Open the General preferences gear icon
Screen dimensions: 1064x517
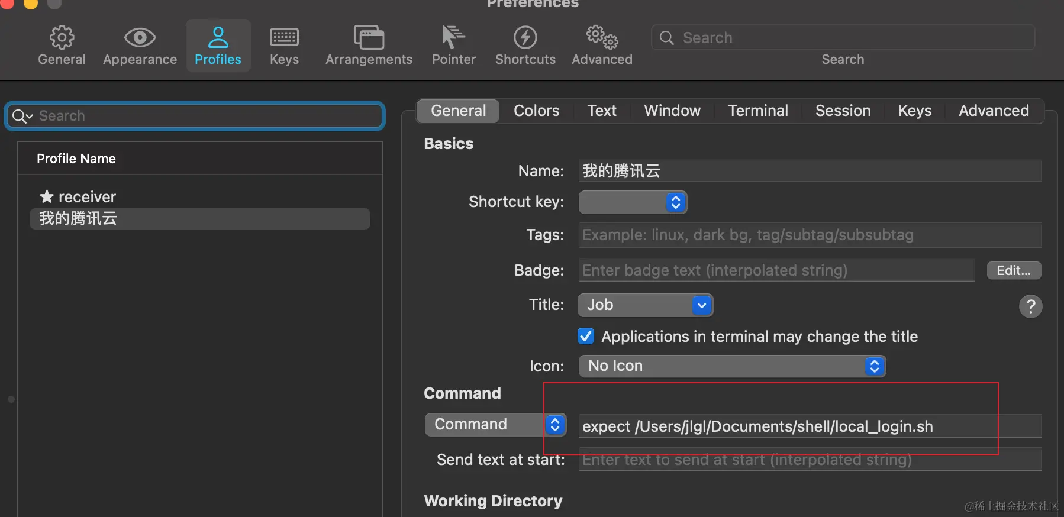[x=62, y=38]
